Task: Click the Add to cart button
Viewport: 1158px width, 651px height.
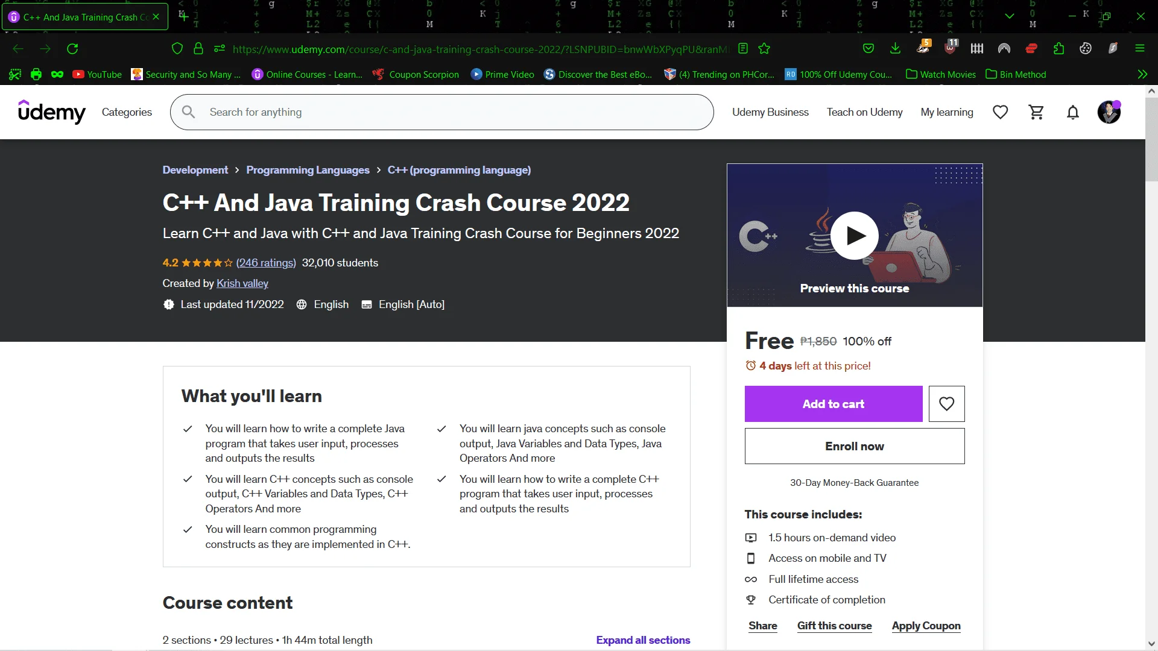Action: point(834,404)
